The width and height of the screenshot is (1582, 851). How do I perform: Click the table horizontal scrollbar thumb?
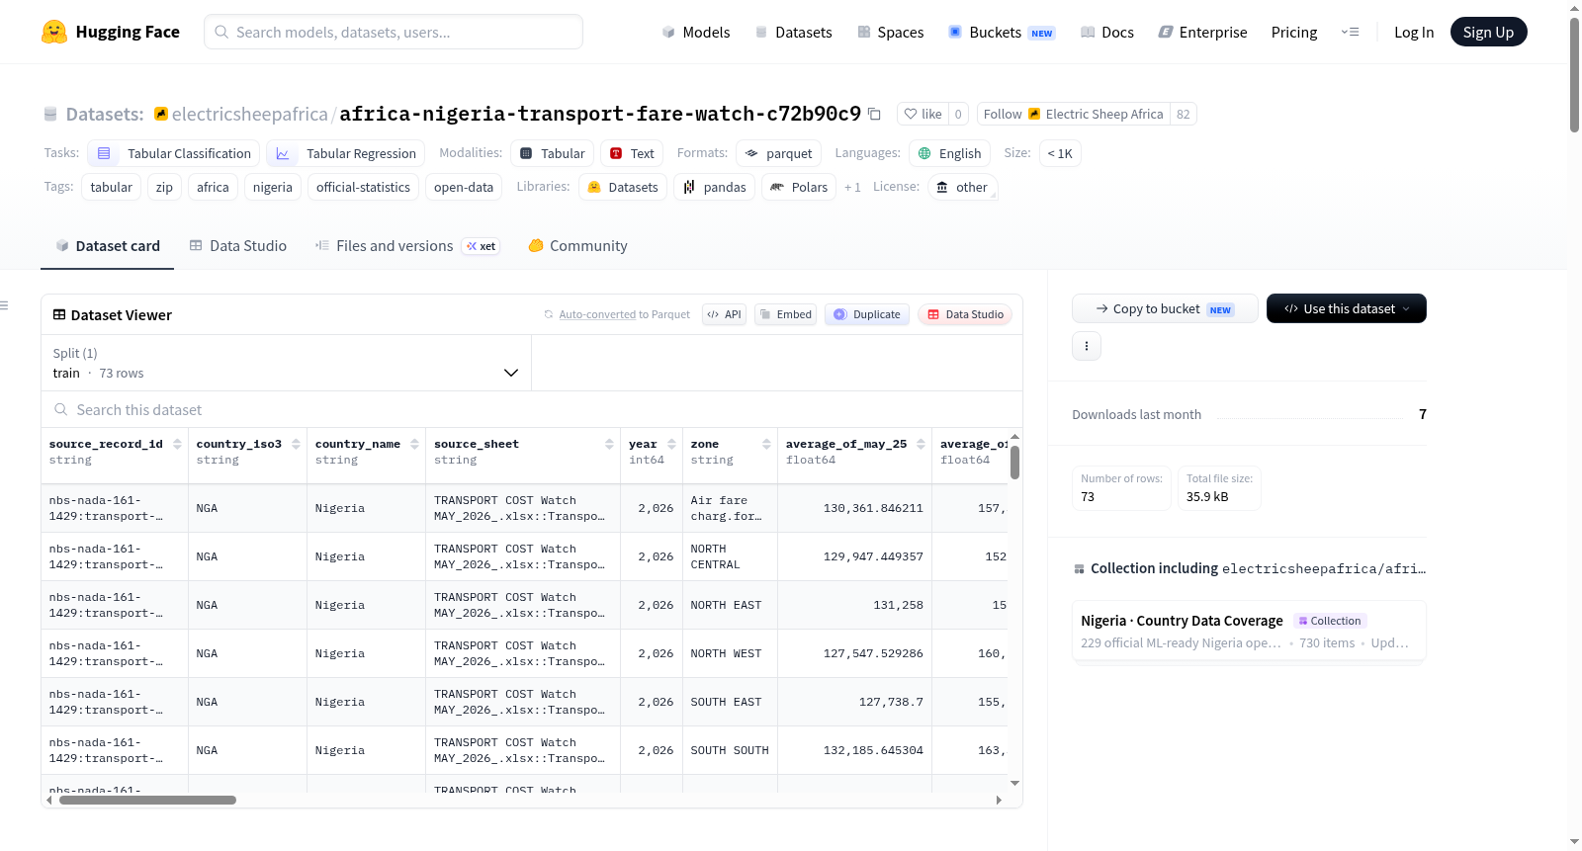pos(147,800)
